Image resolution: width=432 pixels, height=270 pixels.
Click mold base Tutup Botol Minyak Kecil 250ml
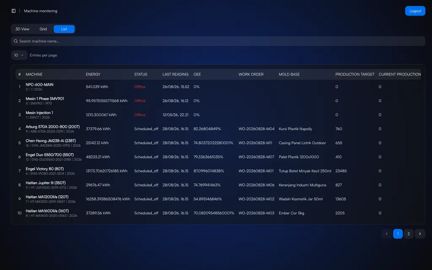pyautogui.click(x=305, y=171)
